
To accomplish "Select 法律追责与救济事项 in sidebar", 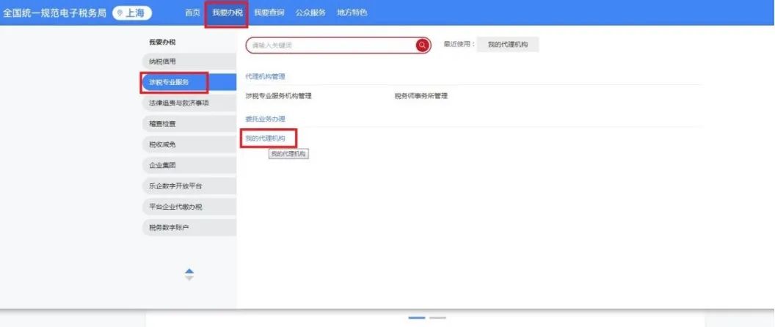I will [x=179, y=103].
